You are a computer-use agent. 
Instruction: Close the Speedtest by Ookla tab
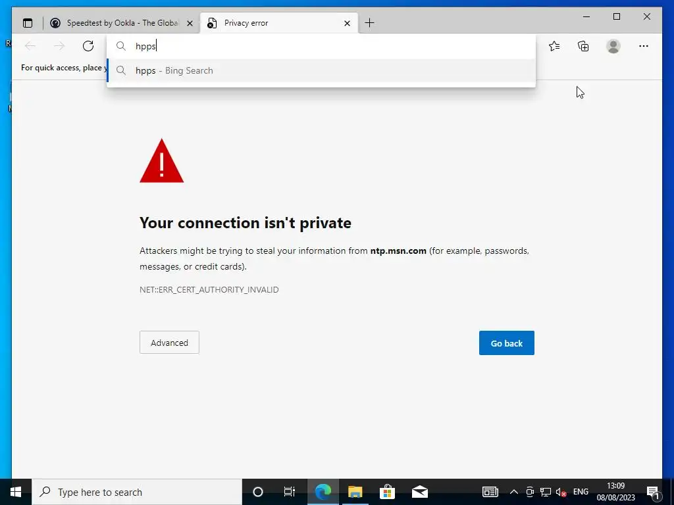pyautogui.click(x=190, y=23)
